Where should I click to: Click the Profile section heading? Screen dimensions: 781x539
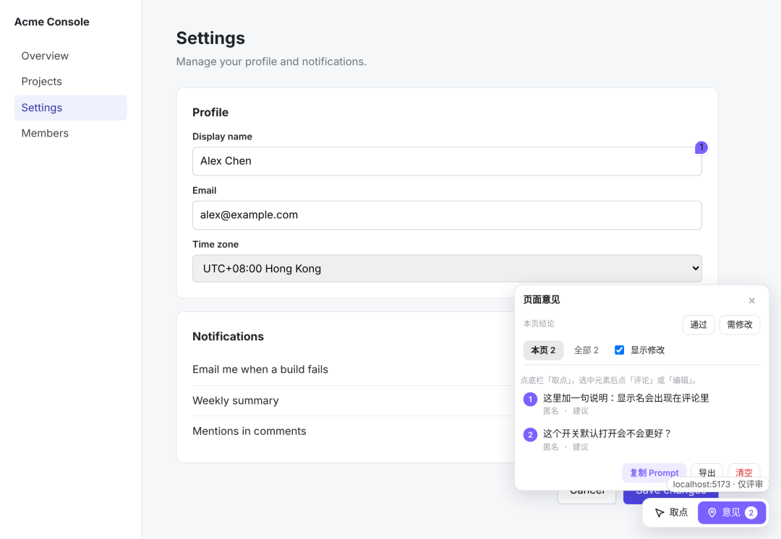[x=210, y=113]
